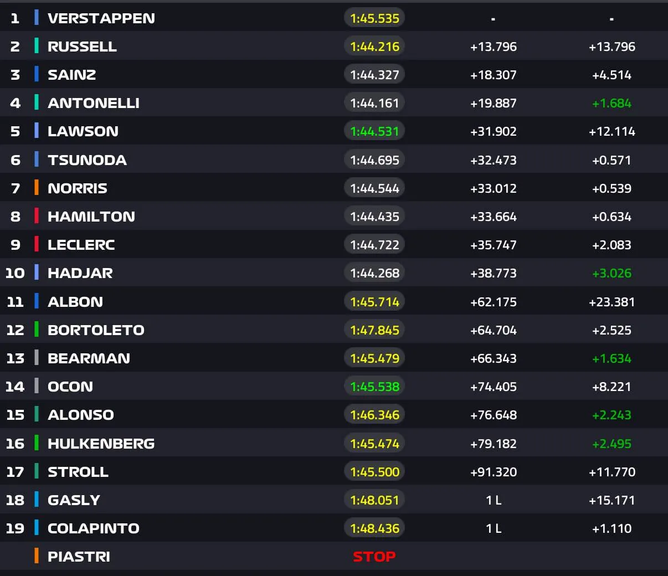The width and height of the screenshot is (668, 576).
Task: Select OCON's green lap time 1:45.538
Action: pyautogui.click(x=374, y=387)
